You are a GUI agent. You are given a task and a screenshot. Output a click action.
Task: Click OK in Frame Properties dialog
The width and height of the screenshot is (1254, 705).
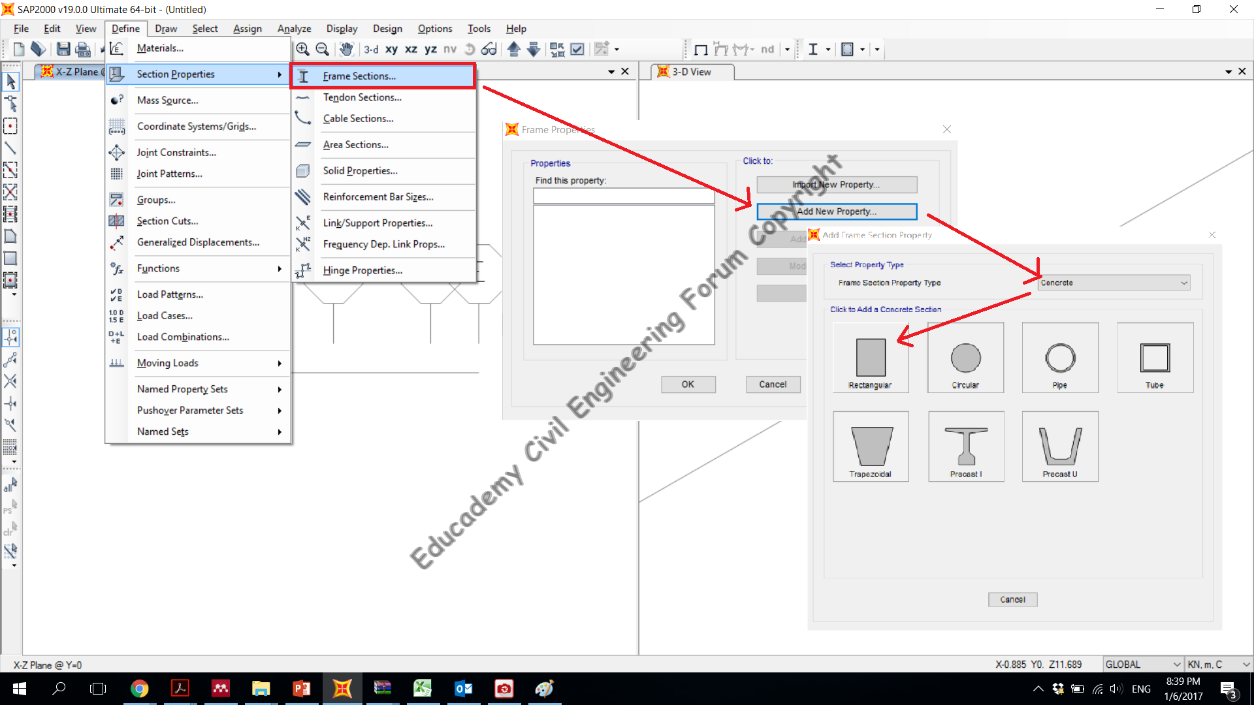[x=688, y=384]
